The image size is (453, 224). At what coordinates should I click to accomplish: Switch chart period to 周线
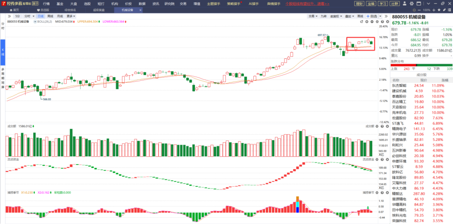coord(50,16)
